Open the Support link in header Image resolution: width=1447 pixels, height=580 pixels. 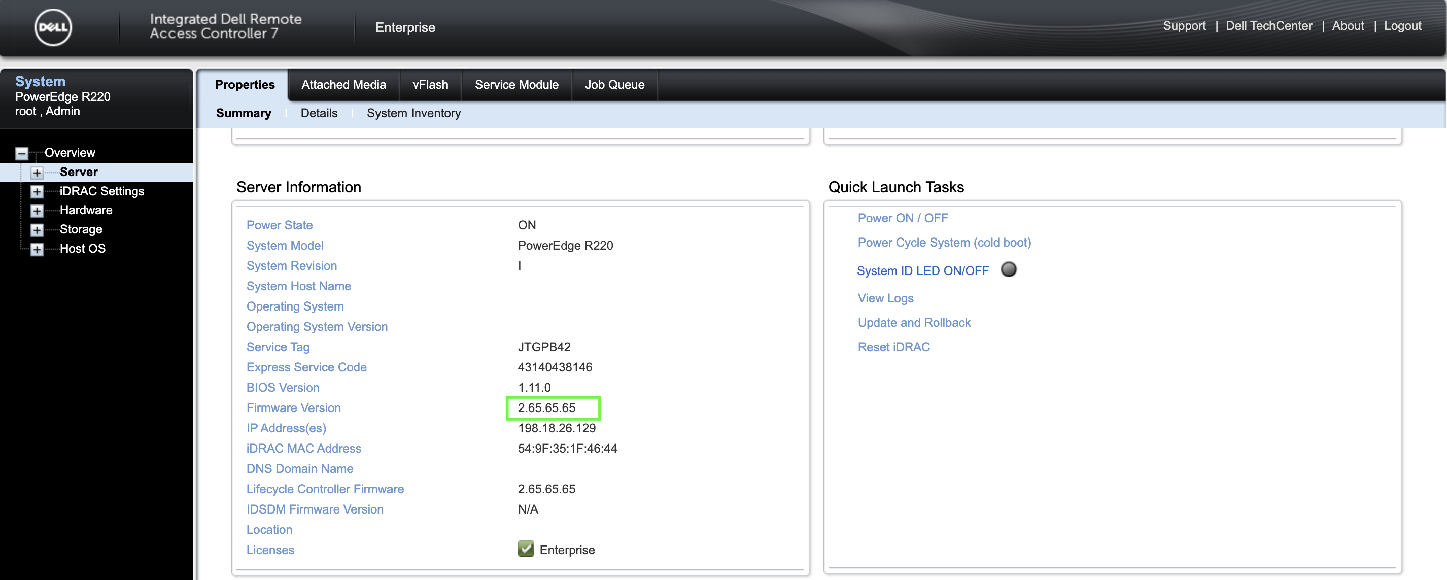(1184, 26)
